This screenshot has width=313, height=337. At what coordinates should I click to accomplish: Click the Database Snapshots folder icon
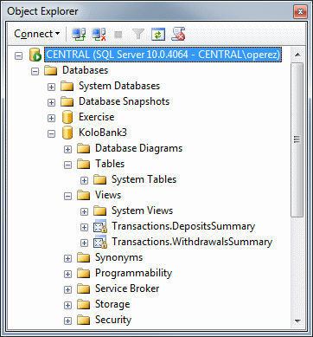coord(67,101)
